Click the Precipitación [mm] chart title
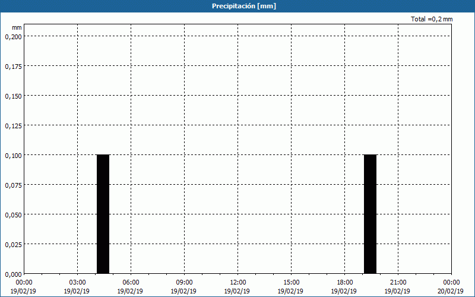The width and height of the screenshot is (475, 297). point(244,6)
